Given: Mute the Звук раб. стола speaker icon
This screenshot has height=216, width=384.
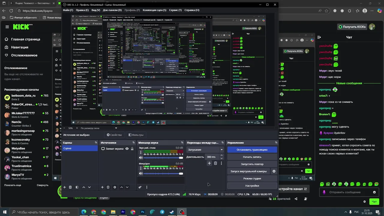Looking at the screenshot, I should tap(141, 157).
